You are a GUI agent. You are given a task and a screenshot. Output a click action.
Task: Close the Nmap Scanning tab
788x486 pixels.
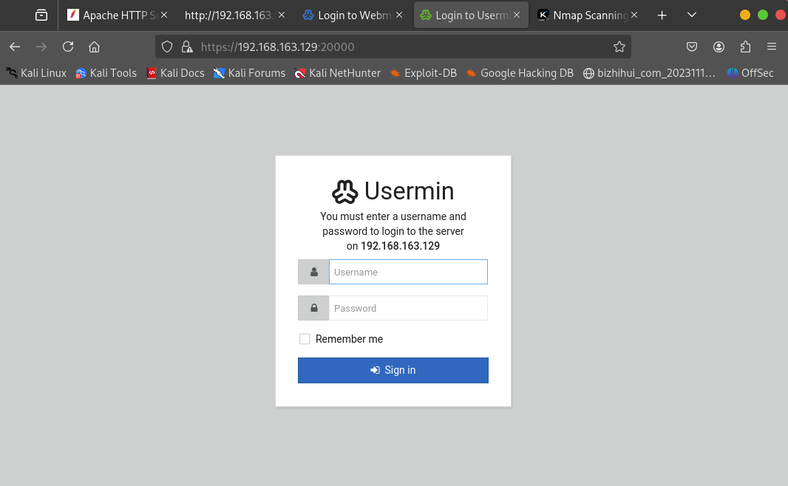pyautogui.click(x=634, y=15)
